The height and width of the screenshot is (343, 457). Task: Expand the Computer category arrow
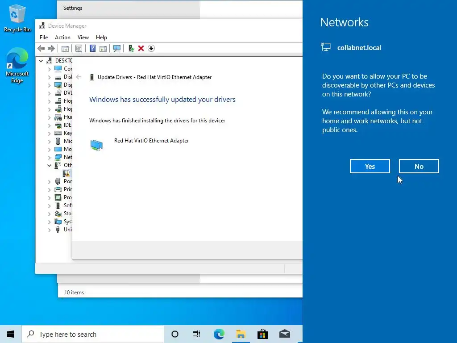[x=49, y=69]
